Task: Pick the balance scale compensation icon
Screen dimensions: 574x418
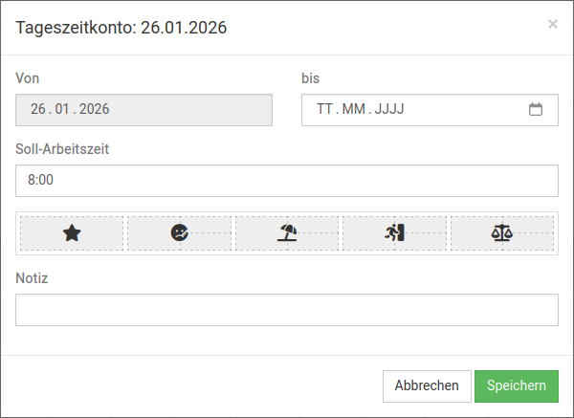Action: [x=502, y=232]
